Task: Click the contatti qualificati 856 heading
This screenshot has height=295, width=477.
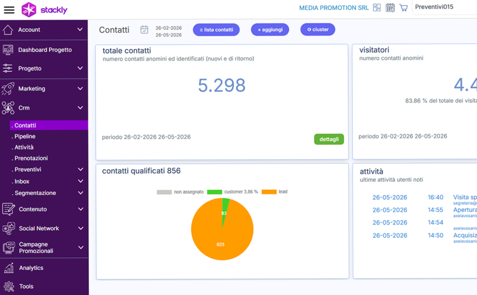Action: pos(141,171)
